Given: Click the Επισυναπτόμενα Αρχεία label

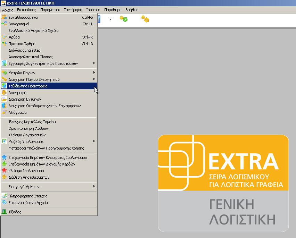Looking at the screenshot, I should point(28,203).
